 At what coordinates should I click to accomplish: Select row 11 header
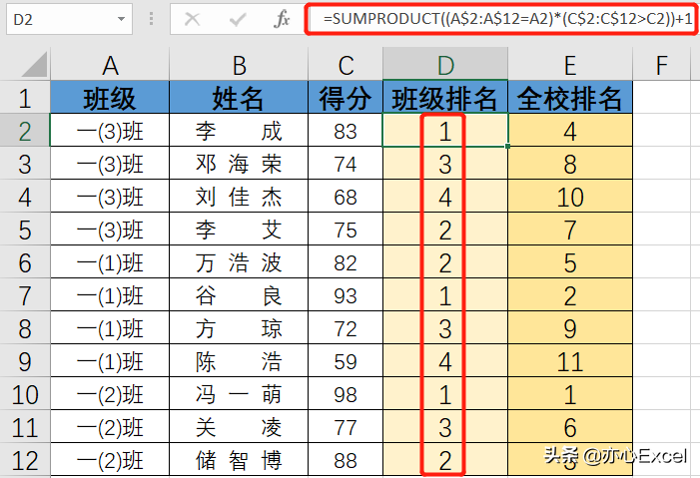click(25, 427)
